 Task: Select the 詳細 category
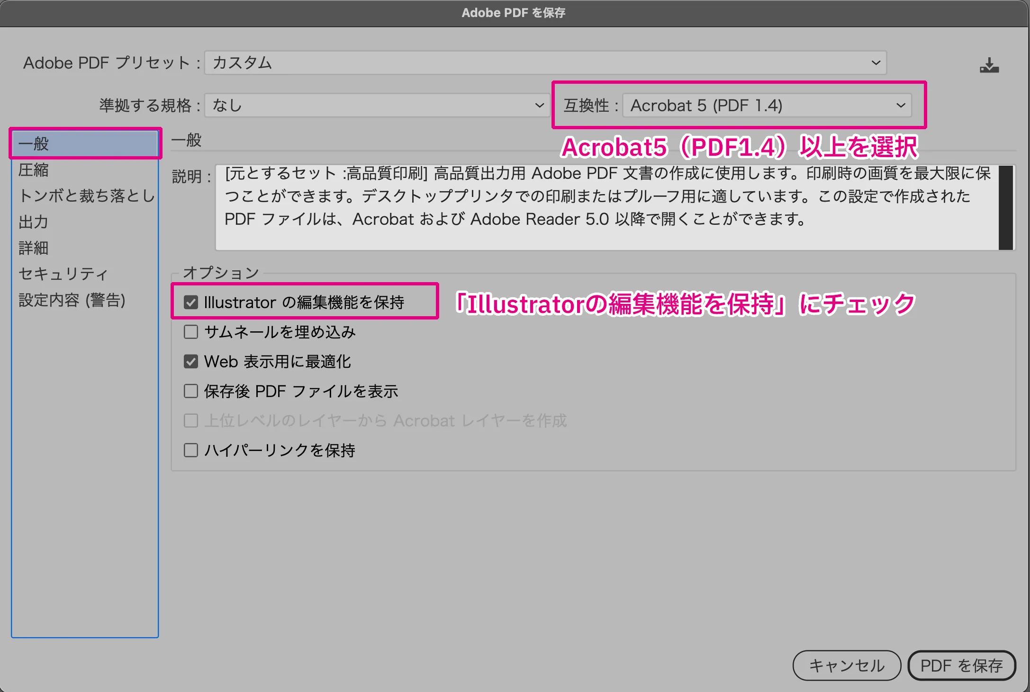(x=85, y=248)
